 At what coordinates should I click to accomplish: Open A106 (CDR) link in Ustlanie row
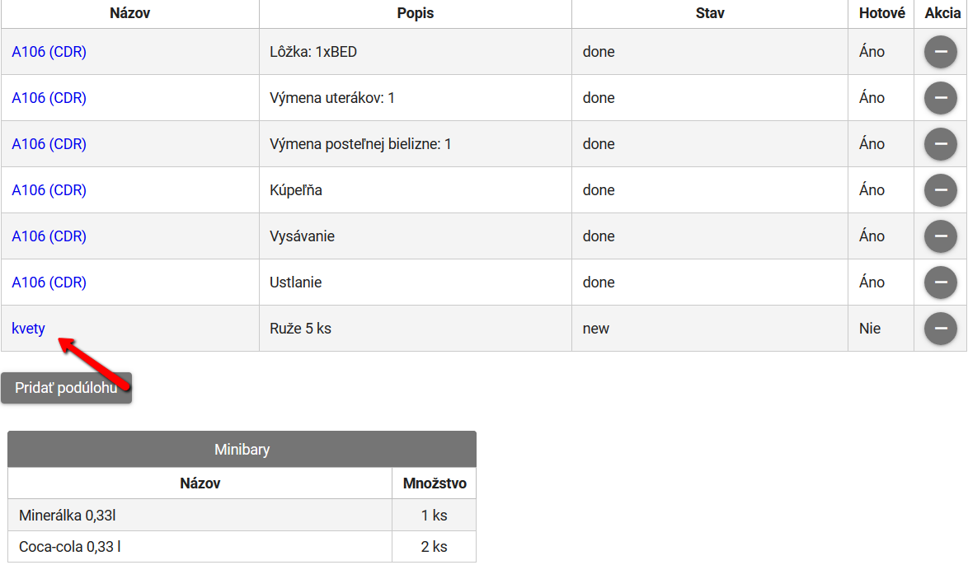click(x=49, y=282)
